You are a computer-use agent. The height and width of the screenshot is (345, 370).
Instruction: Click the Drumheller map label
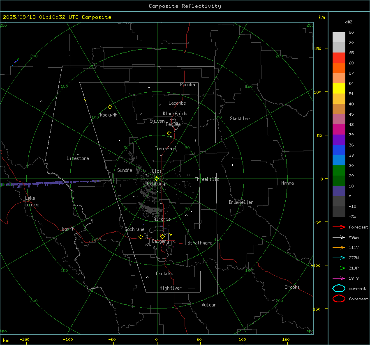pos(241,202)
